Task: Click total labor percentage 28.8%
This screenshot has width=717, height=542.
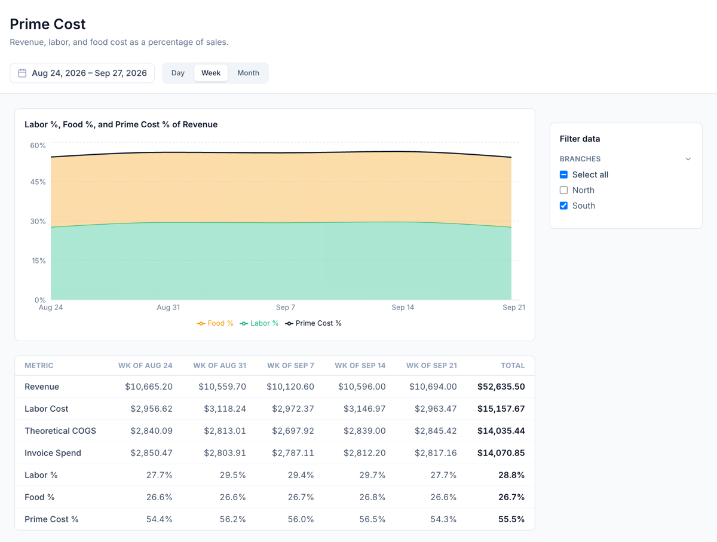Action: click(x=511, y=475)
